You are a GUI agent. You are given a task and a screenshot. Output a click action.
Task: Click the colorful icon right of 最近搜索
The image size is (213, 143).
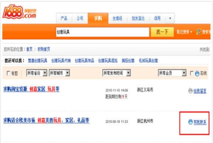[199, 32]
